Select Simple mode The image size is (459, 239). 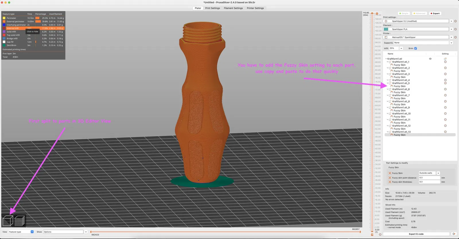tap(404, 13)
